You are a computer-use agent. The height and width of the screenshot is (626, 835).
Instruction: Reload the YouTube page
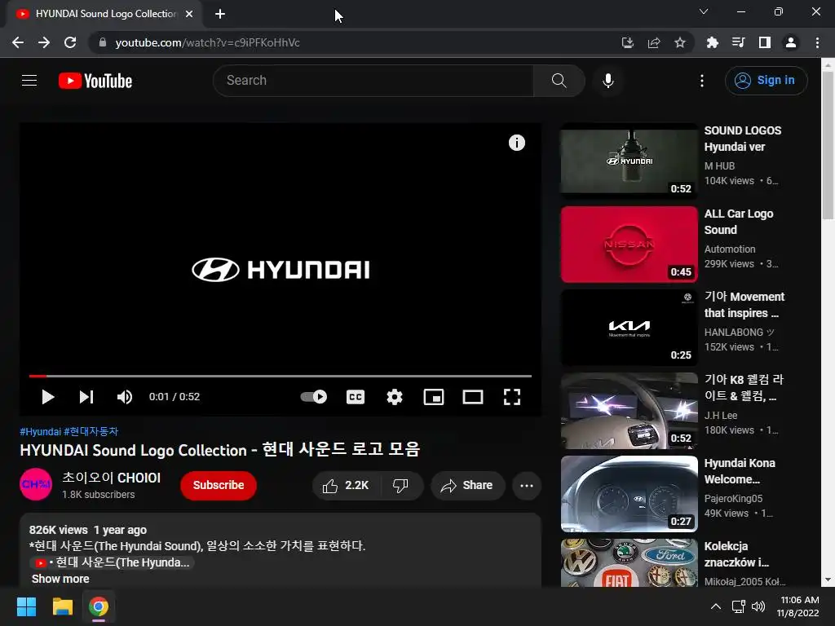(x=70, y=42)
